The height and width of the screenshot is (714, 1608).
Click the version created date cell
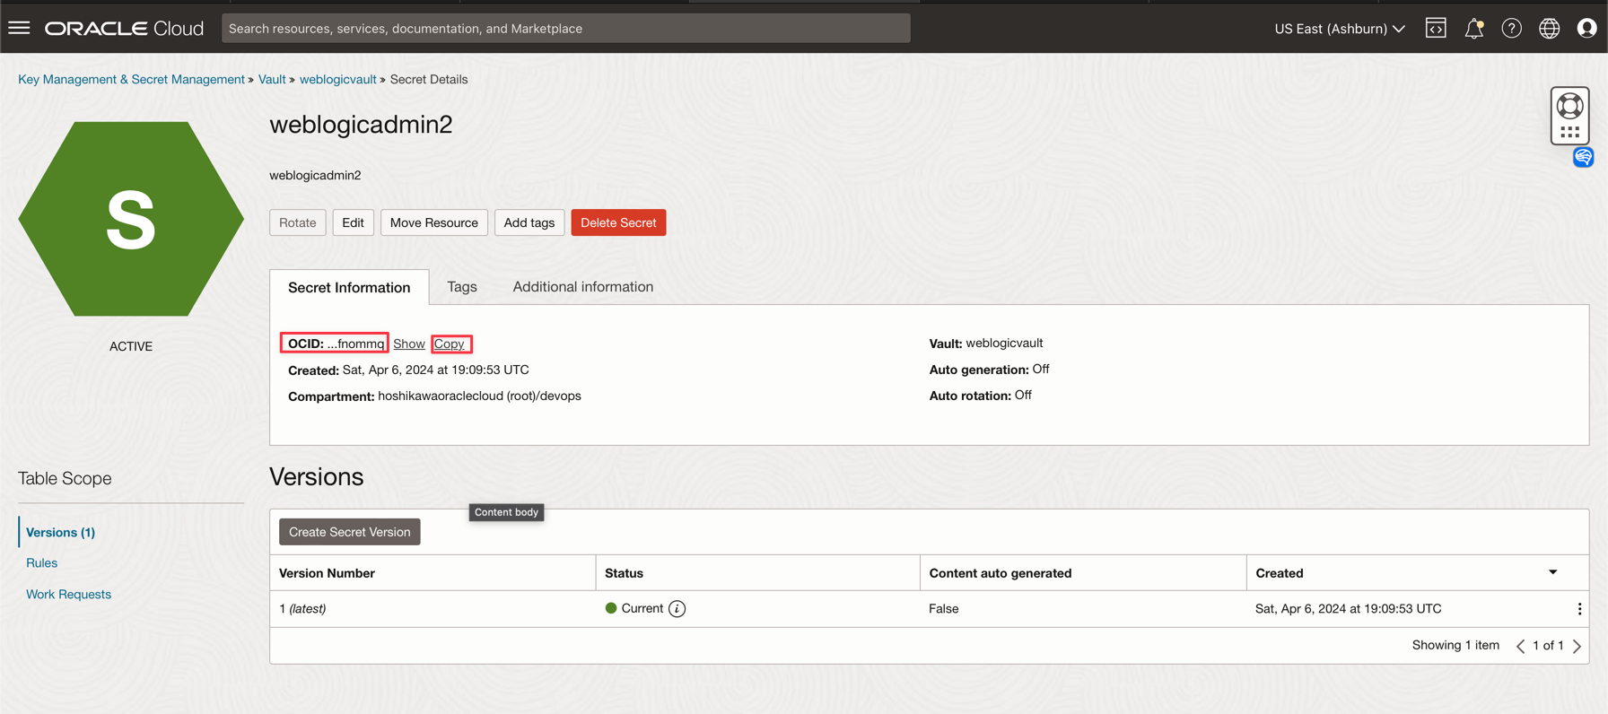click(x=1348, y=609)
